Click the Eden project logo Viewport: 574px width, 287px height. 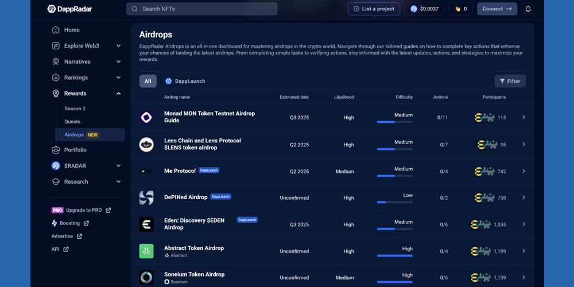tap(146, 224)
